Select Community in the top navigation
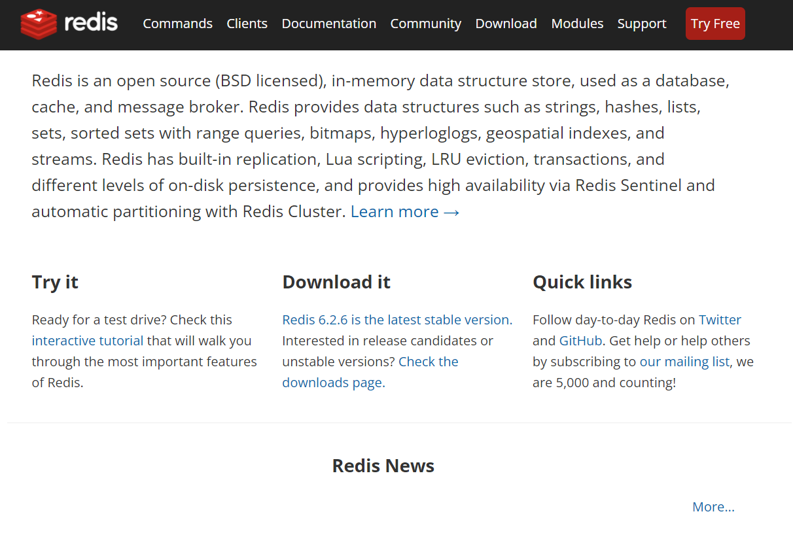Screen dimensions: 793x535 (x=425, y=24)
